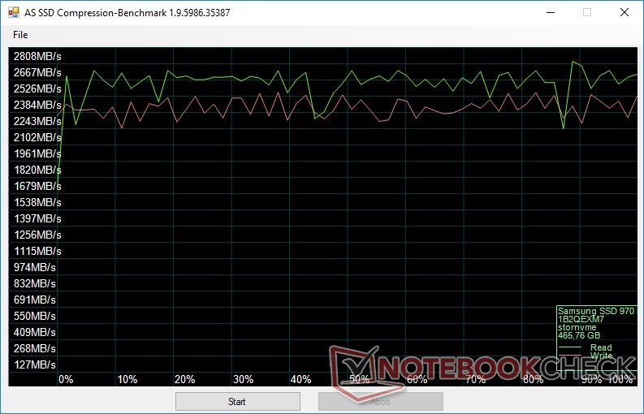Click the 90% compression axis label
Screen dimensions: 644x414
592,380
